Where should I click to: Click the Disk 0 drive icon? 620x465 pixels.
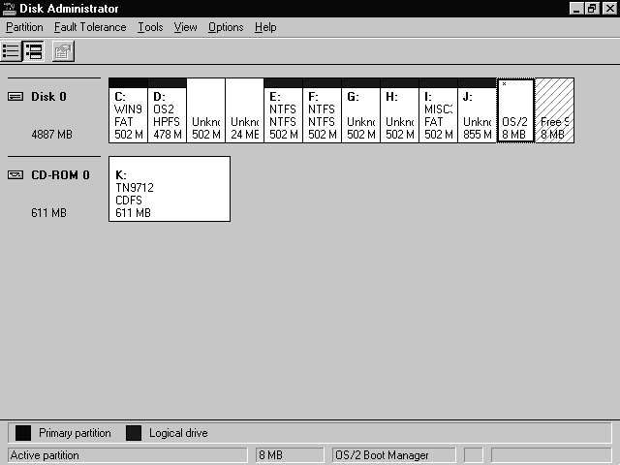tap(16, 97)
